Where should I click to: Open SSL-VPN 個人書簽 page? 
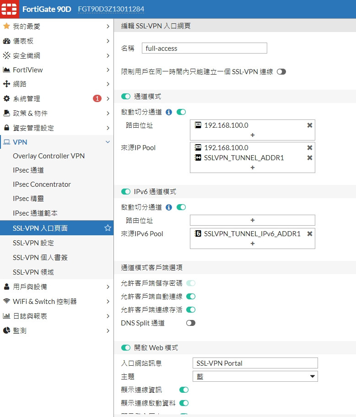[40, 257]
